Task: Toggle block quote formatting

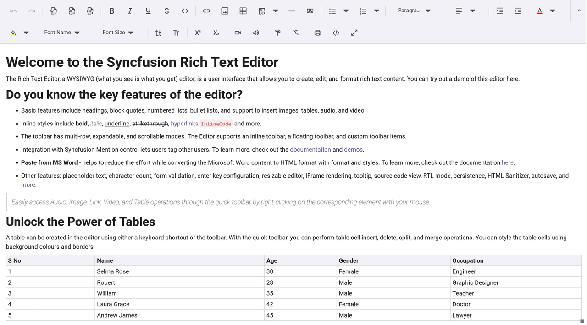Action: pos(310,11)
